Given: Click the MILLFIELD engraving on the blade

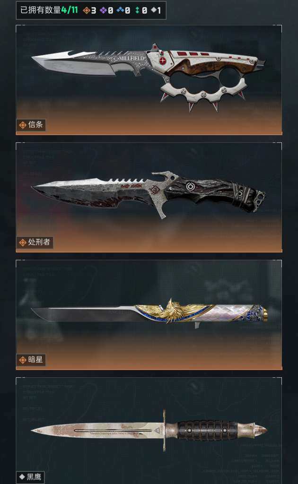Looking at the screenshot, I should tap(131, 58).
